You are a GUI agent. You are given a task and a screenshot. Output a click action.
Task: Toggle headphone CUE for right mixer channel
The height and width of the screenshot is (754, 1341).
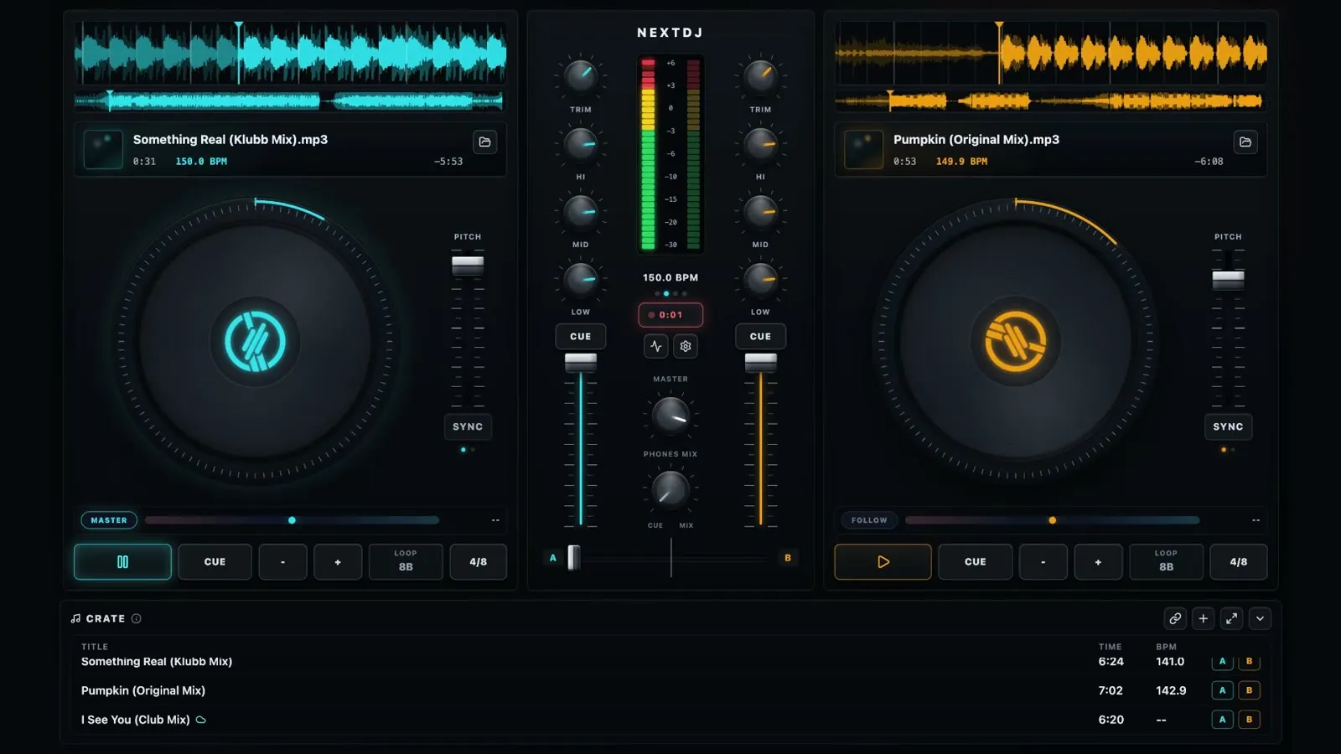(x=760, y=336)
